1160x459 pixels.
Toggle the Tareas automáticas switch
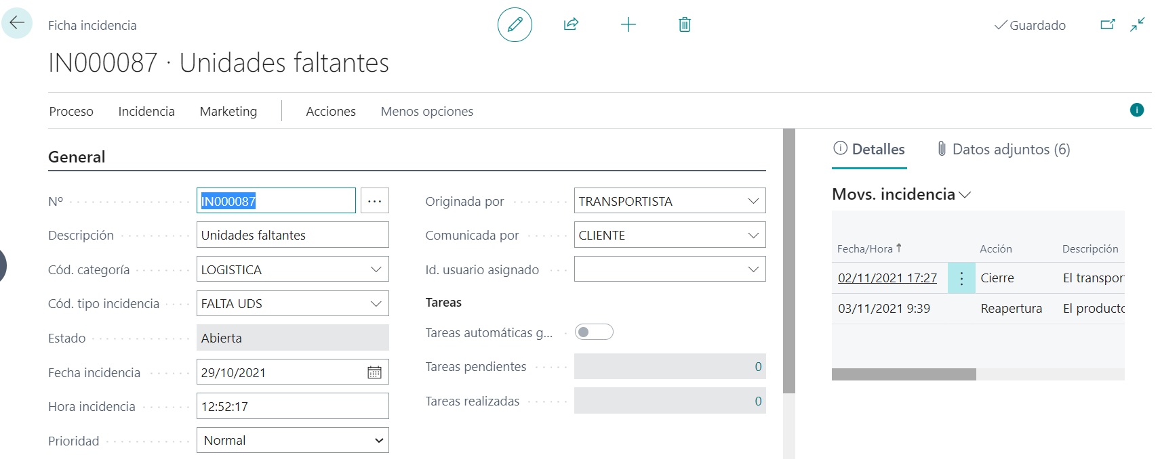[593, 332]
